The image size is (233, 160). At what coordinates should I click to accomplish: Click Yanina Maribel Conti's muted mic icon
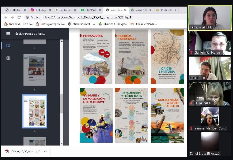[191, 128]
